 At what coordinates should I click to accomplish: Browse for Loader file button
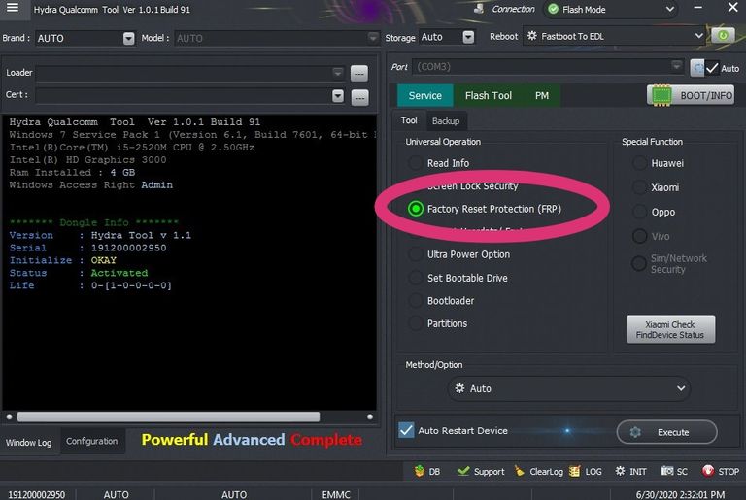[x=359, y=73]
